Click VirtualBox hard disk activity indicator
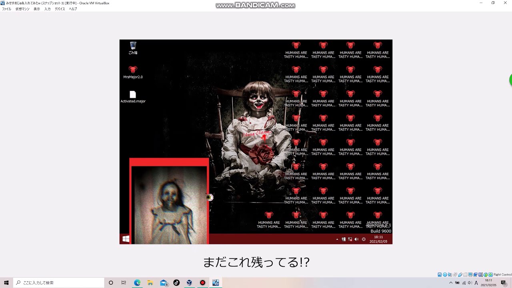 coord(440,274)
